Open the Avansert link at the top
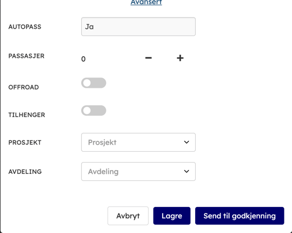This screenshot has height=233, width=292. pos(146,2)
